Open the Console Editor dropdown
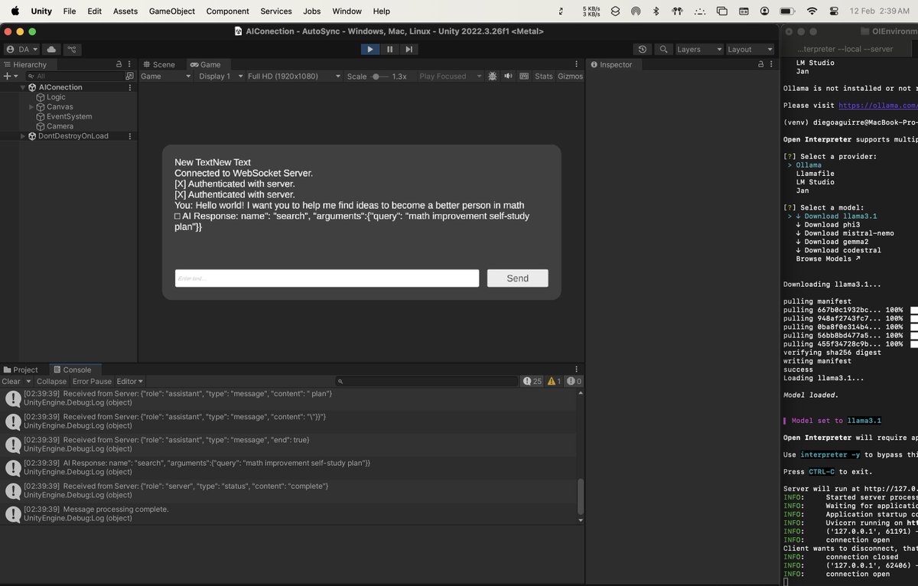 click(129, 381)
